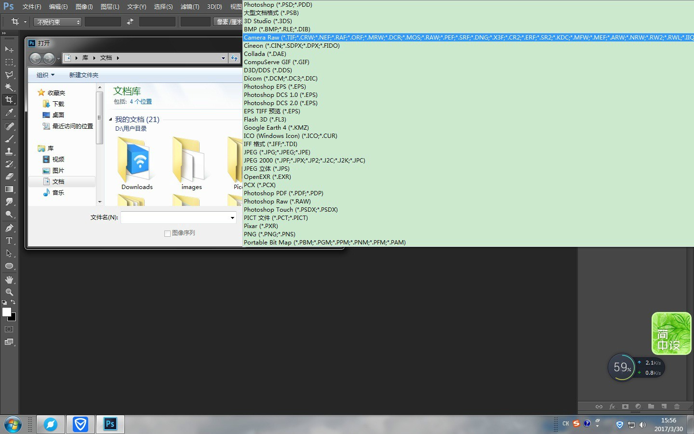Select the Smudge tool

[9, 202]
